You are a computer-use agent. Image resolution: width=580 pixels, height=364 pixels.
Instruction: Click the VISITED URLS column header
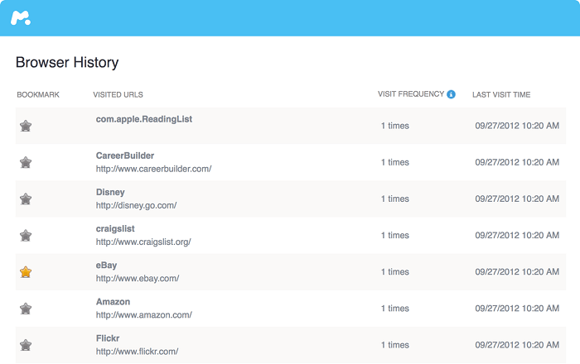tap(118, 95)
